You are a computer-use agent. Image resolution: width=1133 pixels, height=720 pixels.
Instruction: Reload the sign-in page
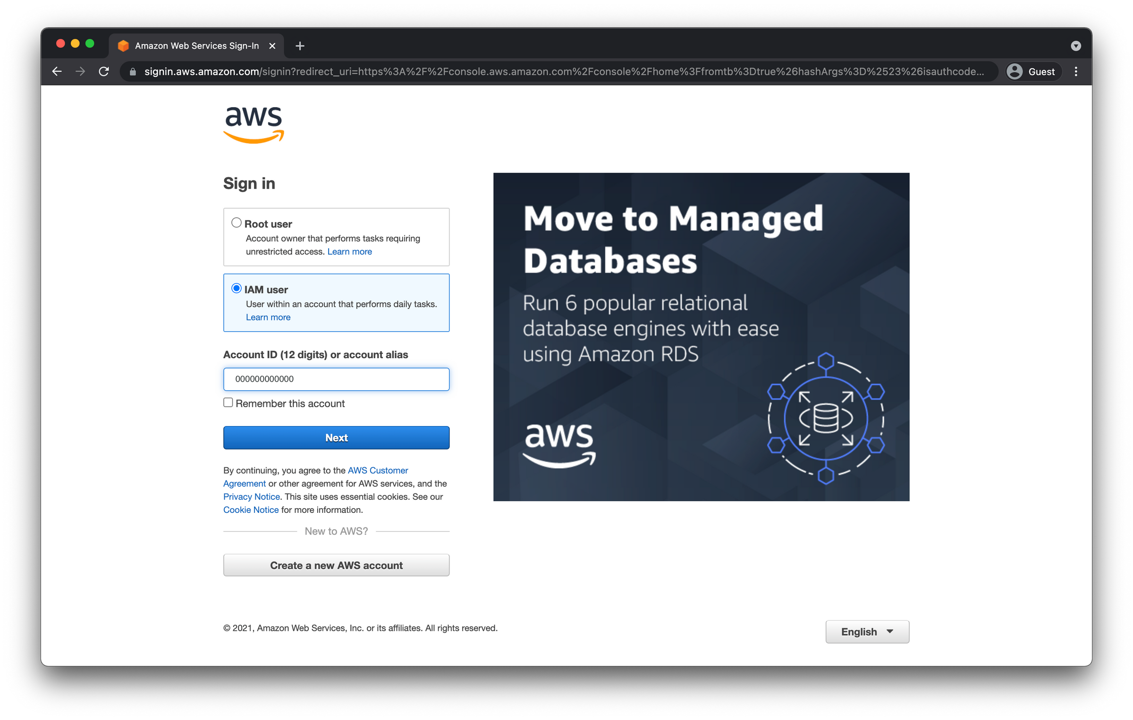point(104,71)
